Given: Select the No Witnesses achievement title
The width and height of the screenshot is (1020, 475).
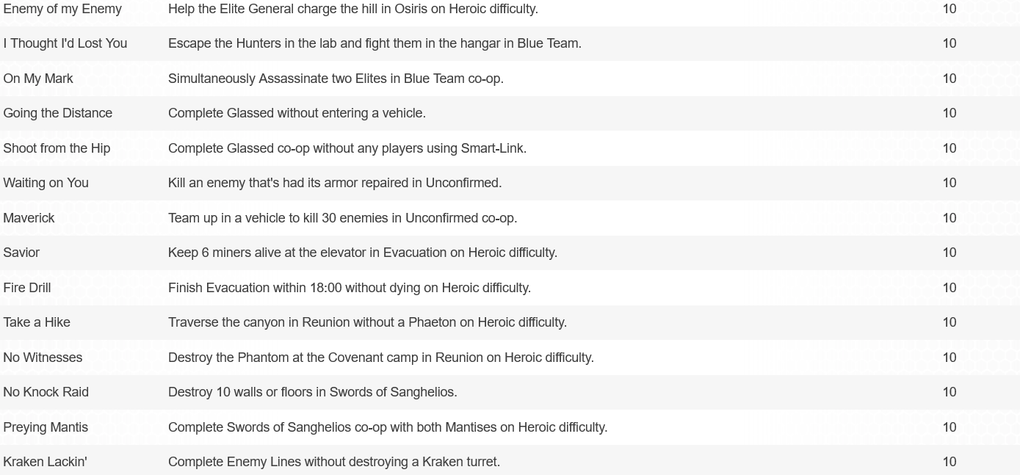Looking at the screenshot, I should [x=43, y=358].
